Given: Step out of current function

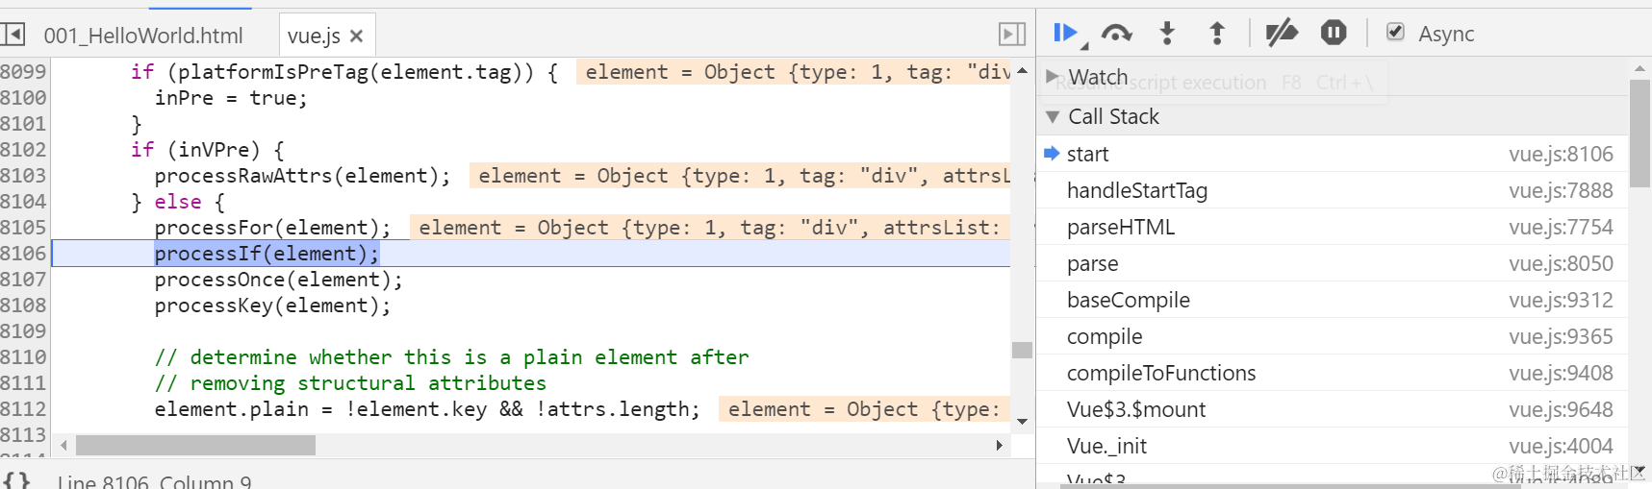Looking at the screenshot, I should pyautogui.click(x=1217, y=34).
